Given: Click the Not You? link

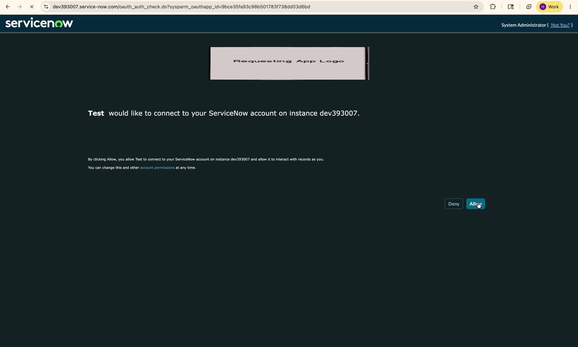Looking at the screenshot, I should [560, 25].
